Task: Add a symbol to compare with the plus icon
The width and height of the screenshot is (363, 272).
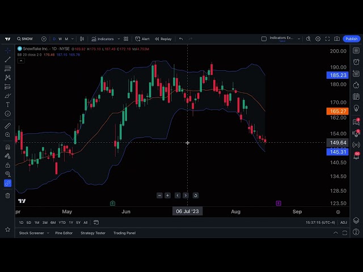Action: pyautogui.click(x=44, y=39)
